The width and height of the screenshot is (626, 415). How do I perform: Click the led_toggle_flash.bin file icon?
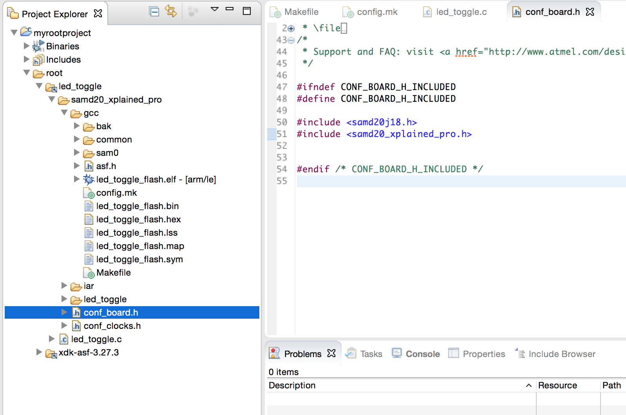point(89,206)
